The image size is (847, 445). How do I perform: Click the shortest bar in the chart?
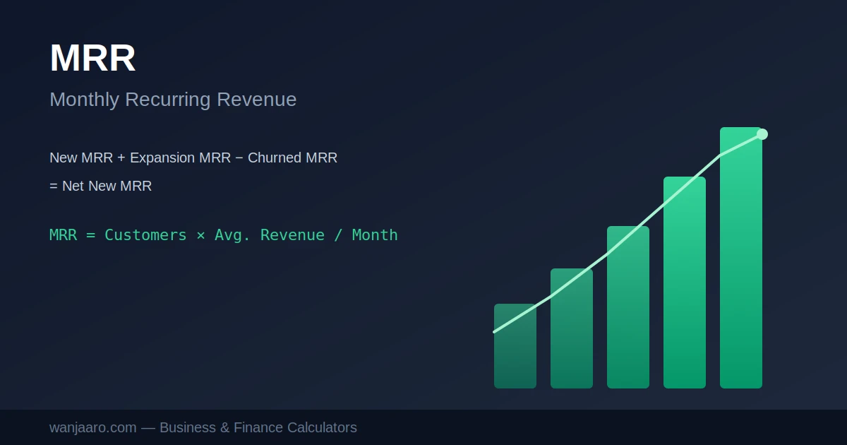tap(515, 346)
